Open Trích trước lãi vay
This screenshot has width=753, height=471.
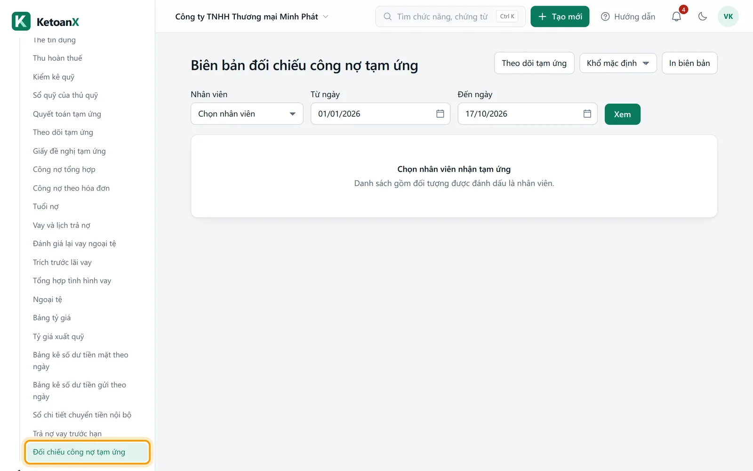[x=62, y=262]
